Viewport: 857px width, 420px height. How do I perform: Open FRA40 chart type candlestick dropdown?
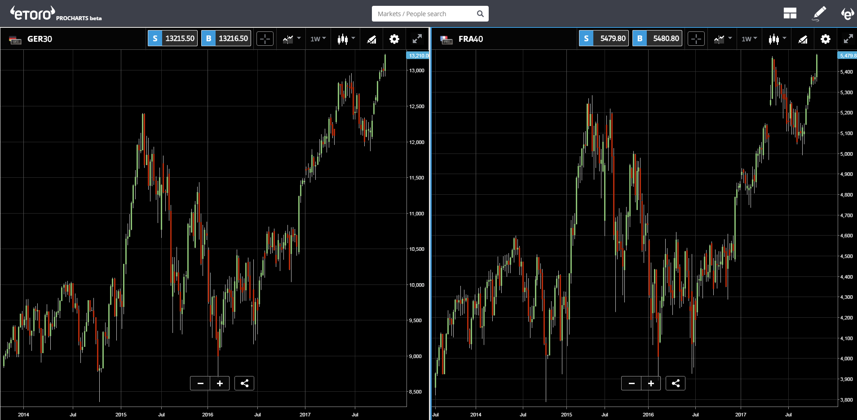point(777,39)
